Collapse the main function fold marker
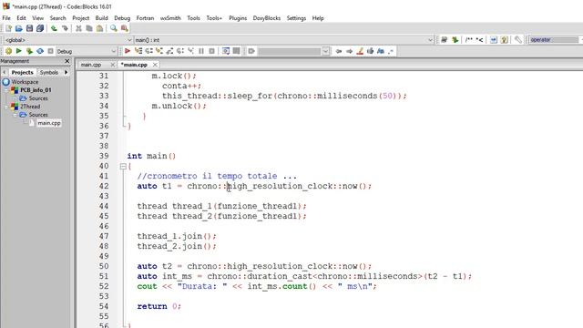583x328 pixels. (x=123, y=167)
